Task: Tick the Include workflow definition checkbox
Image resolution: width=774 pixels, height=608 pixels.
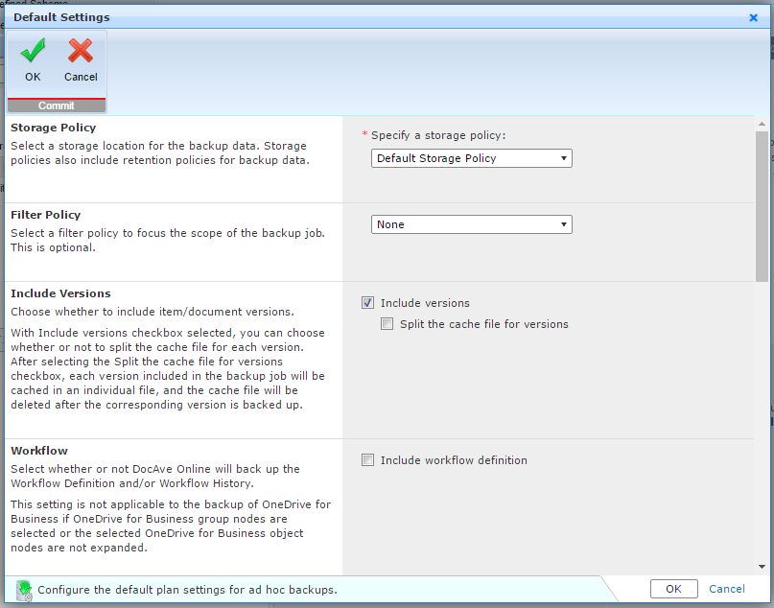Action: (367, 460)
